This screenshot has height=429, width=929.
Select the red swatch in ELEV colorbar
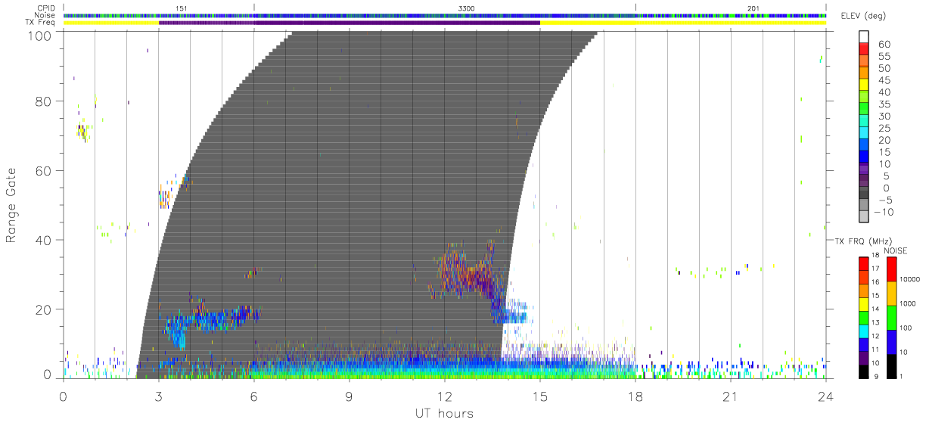point(865,49)
